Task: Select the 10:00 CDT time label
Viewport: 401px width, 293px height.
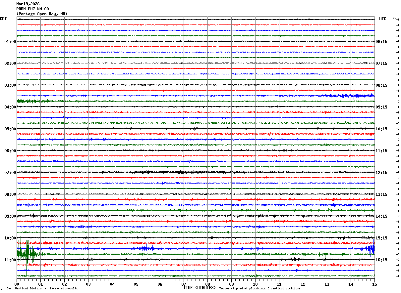Action: pyautogui.click(x=10, y=238)
